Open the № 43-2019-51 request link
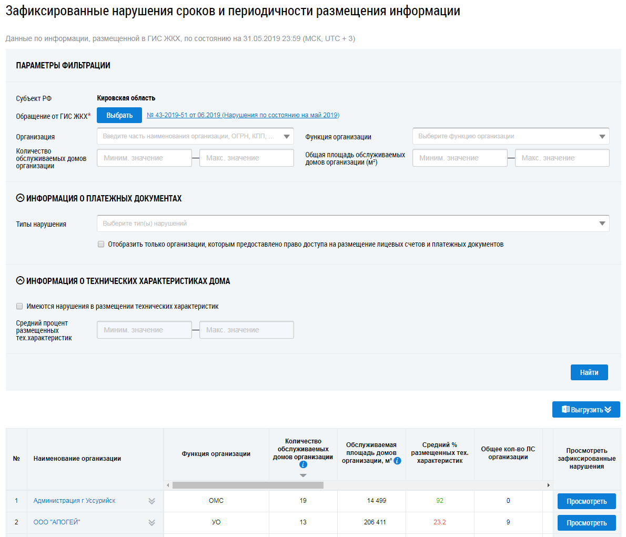 [243, 115]
